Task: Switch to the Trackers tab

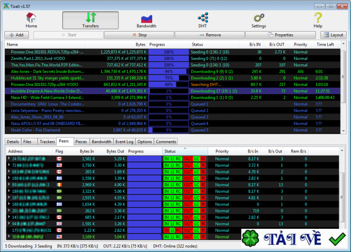Action: click(x=47, y=142)
